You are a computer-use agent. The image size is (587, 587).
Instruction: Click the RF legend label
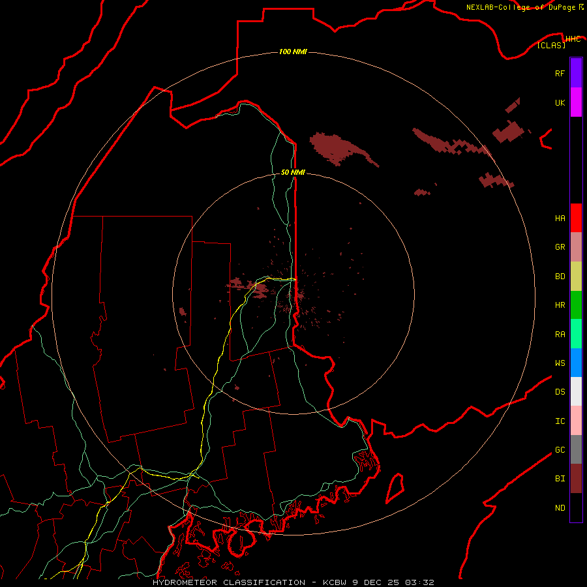click(x=560, y=73)
